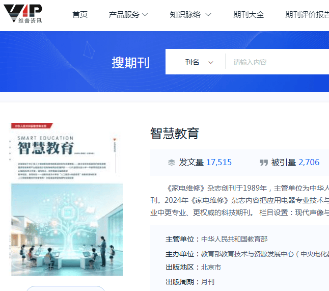The image size is (329, 291).
Task: Click the 发文量 count 17,515
Action: click(219, 162)
